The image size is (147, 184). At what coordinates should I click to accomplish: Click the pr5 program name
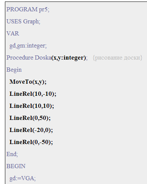coord(43,10)
